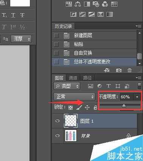
Task: Switch to the 通道 tab
Action: pos(73,78)
